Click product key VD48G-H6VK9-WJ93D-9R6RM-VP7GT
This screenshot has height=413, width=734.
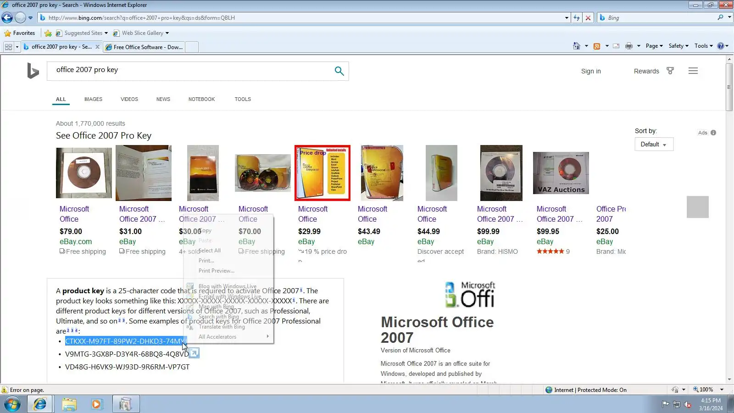(x=127, y=367)
